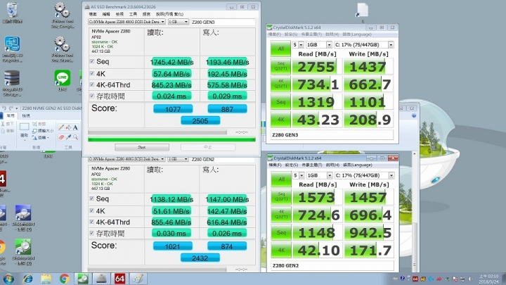Image resolution: width=506 pixels, height=285 pixels.
Task: Click the taskbar clock showing 2018/5/24
Action: pyautogui.click(x=488, y=279)
